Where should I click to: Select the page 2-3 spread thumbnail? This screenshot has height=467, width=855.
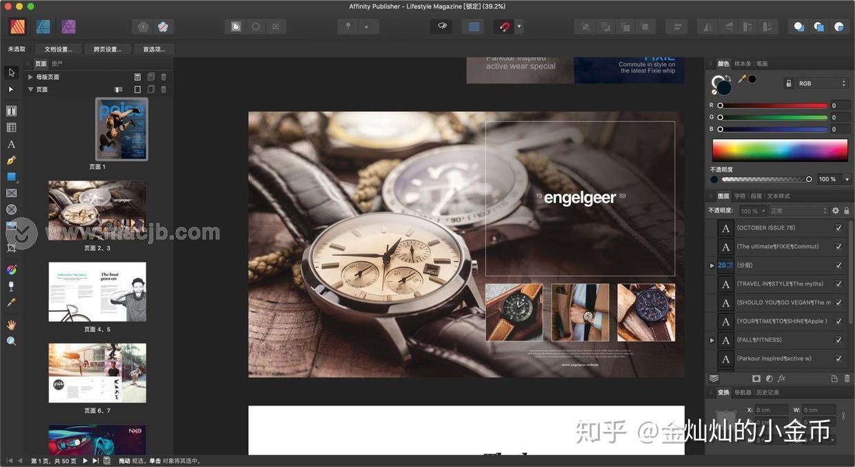tap(97, 209)
